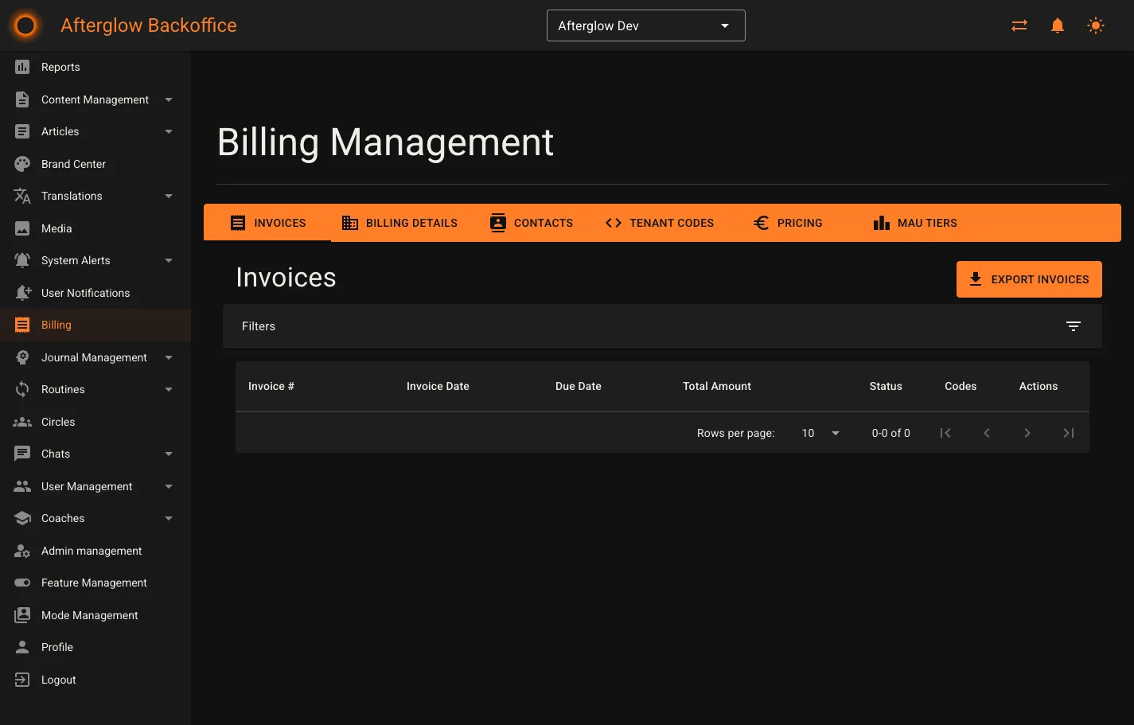Click the EXPORT INVOICES button

tap(1029, 279)
